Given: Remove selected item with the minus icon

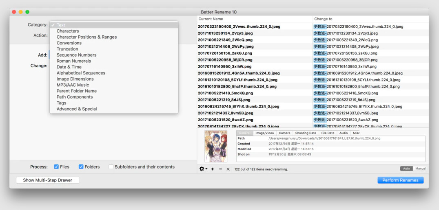Looking at the screenshot, I should pos(220,169).
